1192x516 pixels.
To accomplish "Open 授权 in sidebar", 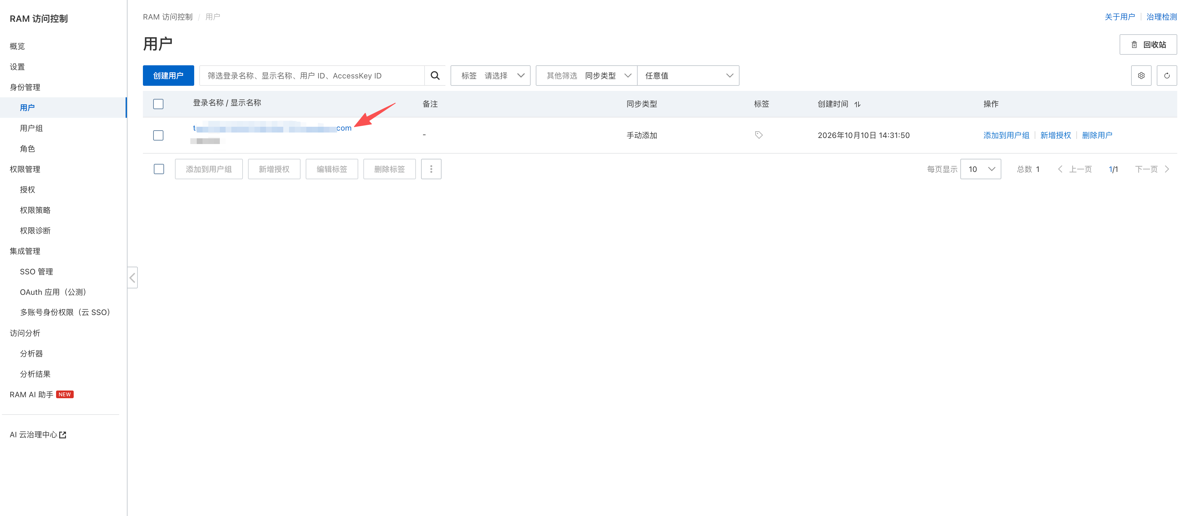I will [27, 189].
